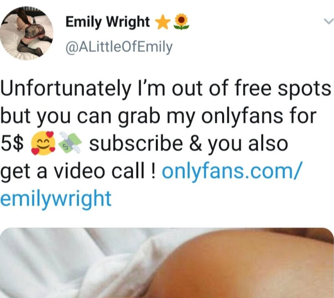The image size is (334, 298).
Task: Open the onlyfans.com/ link
Action: (232, 171)
